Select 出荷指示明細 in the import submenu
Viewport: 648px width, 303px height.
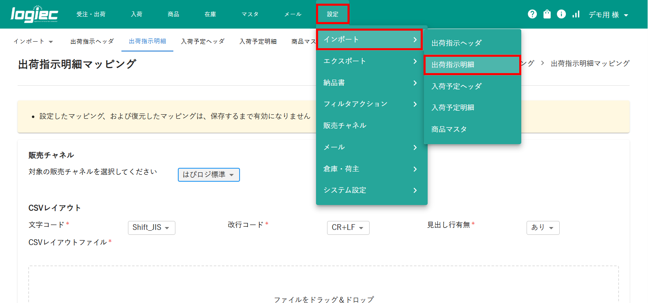point(472,65)
